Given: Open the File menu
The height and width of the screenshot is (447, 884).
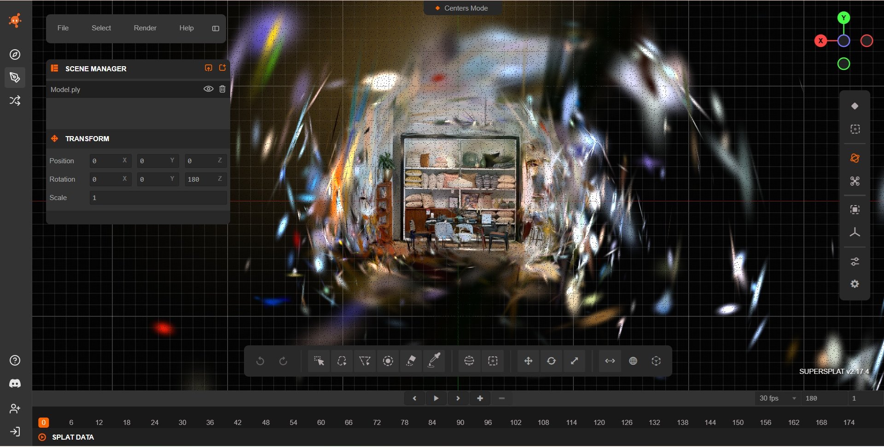Looking at the screenshot, I should (x=63, y=28).
